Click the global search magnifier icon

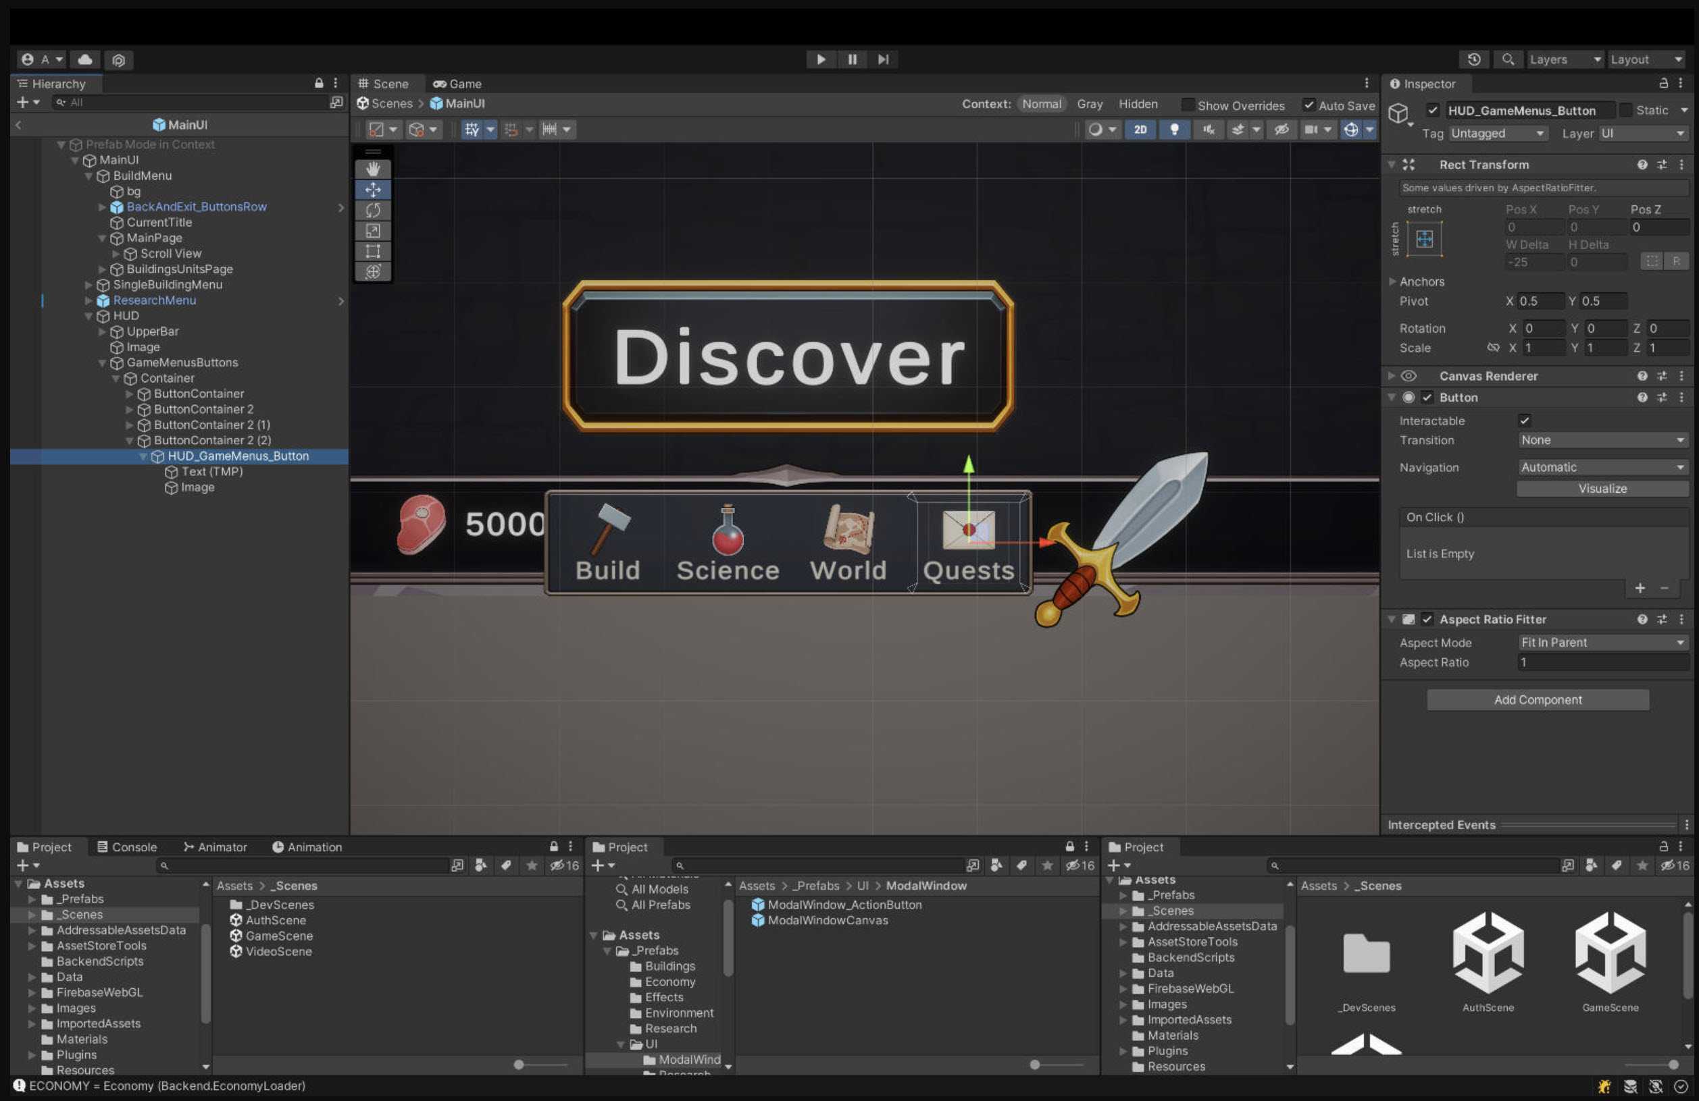click(1508, 60)
